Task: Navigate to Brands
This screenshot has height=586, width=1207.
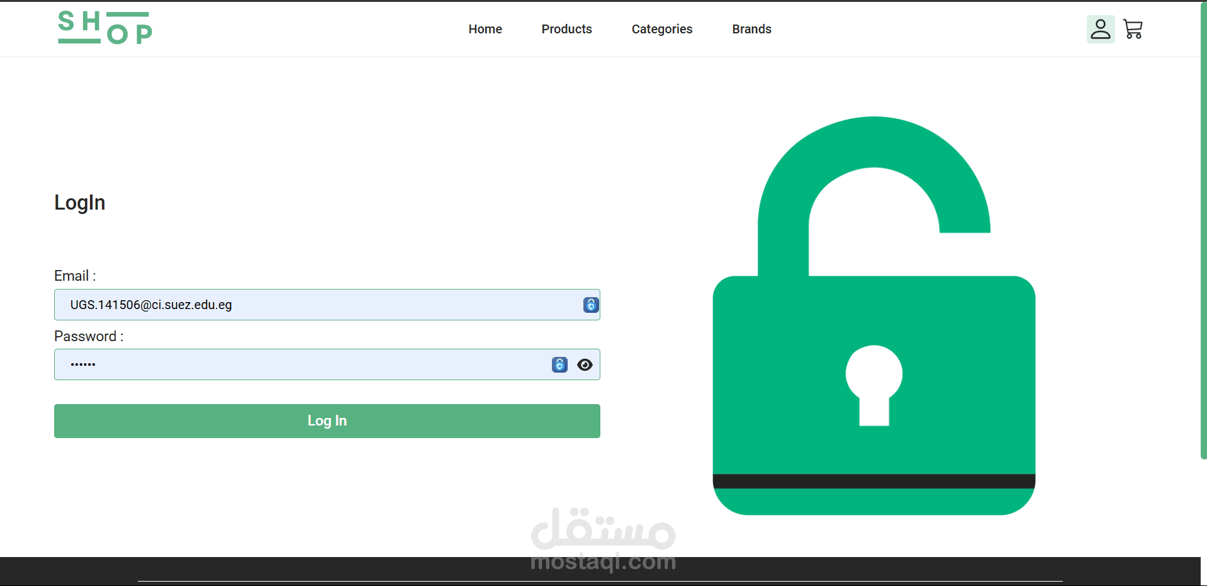Action: coord(752,29)
